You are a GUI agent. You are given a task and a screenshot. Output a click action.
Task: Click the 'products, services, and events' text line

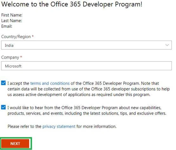click(87, 113)
